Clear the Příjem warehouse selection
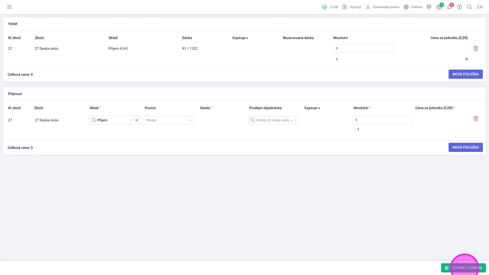 (x=137, y=120)
